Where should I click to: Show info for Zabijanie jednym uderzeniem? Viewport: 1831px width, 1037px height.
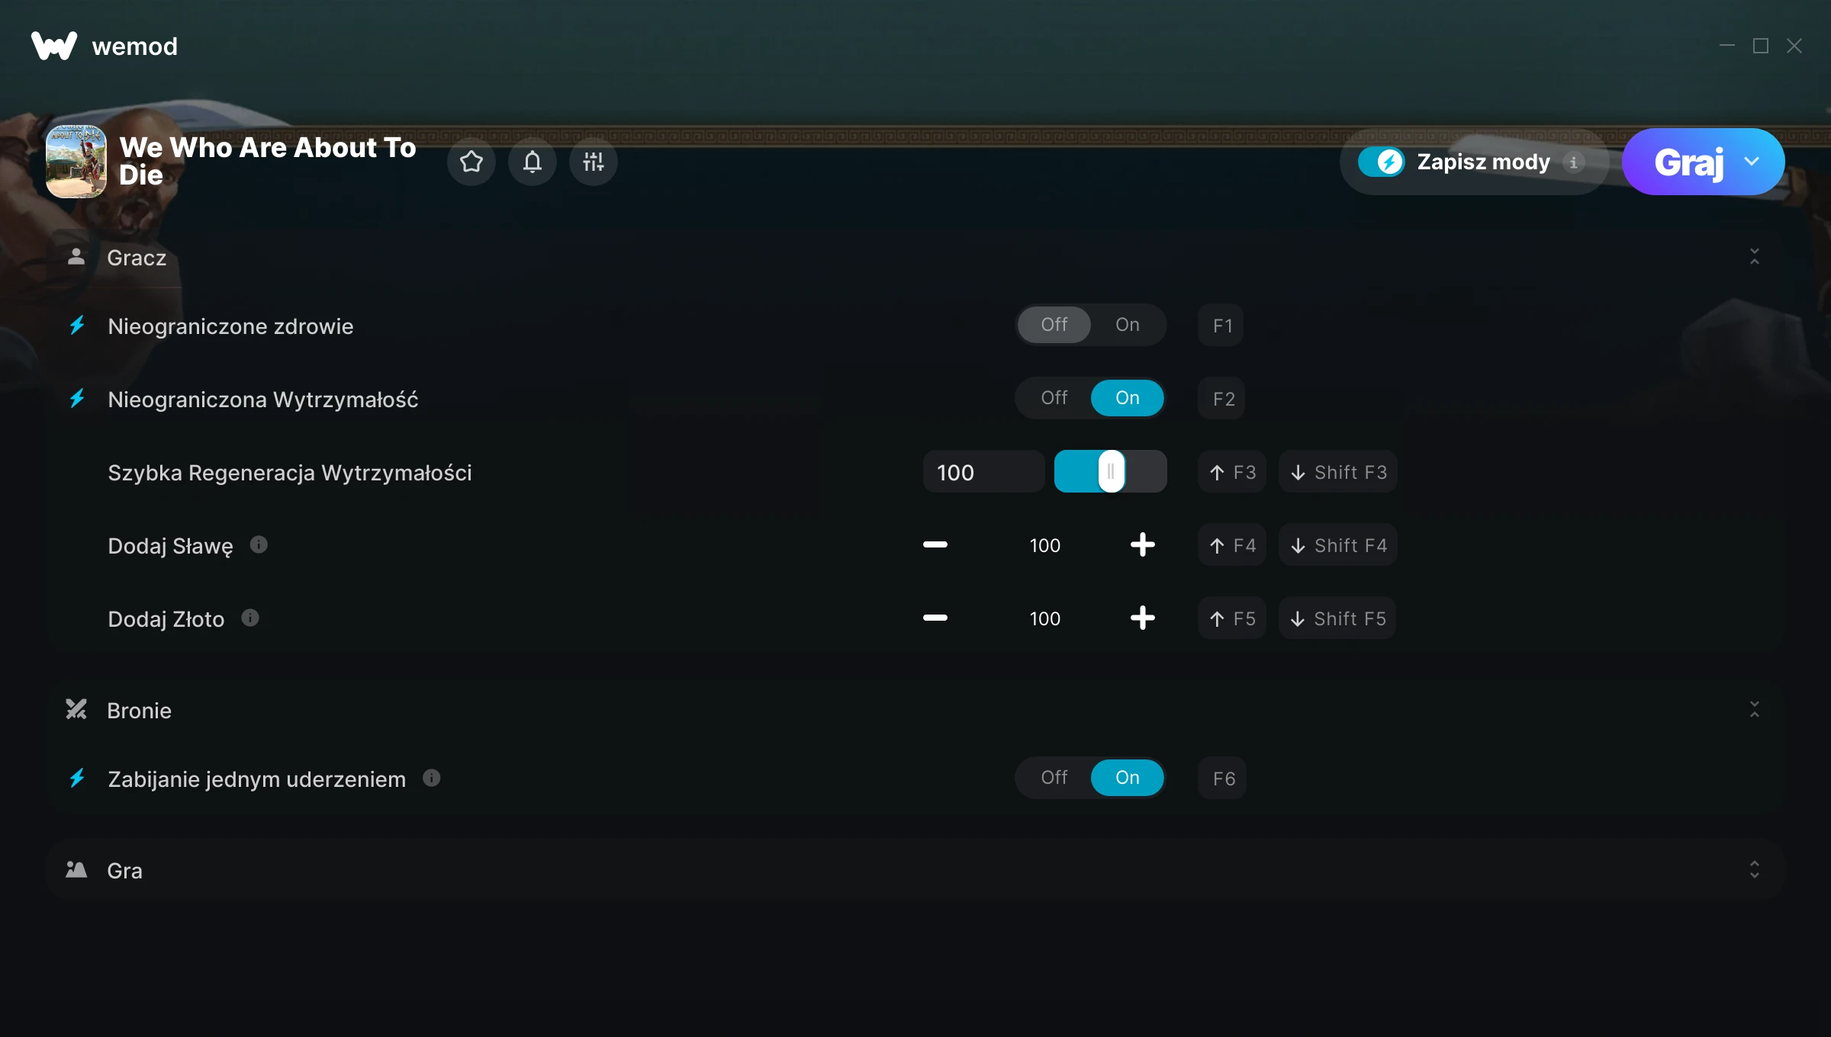(432, 778)
